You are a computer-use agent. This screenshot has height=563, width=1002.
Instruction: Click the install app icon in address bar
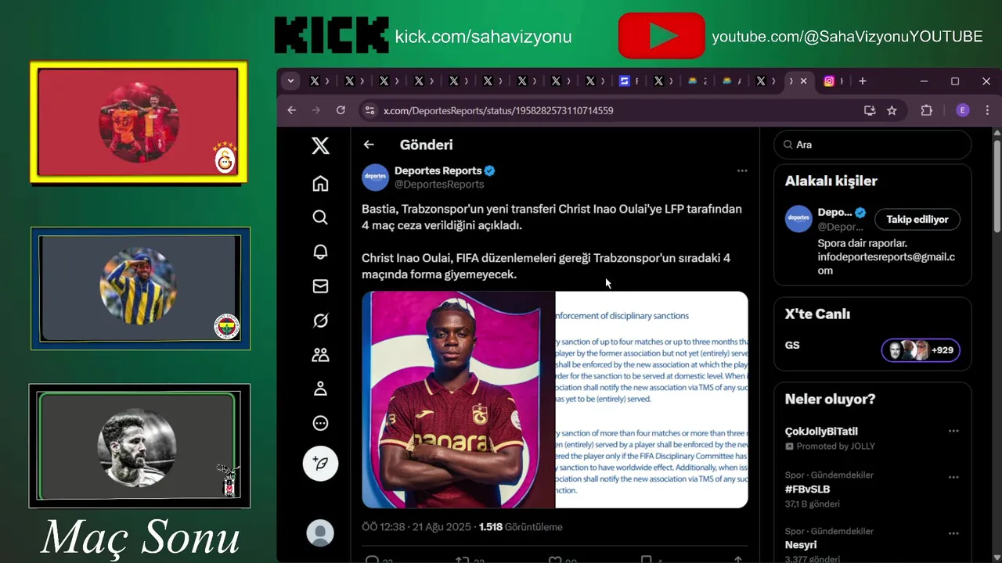tap(870, 110)
